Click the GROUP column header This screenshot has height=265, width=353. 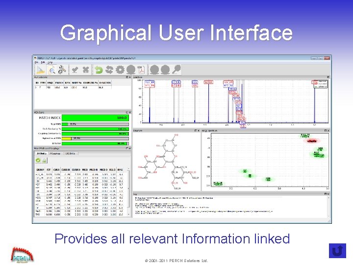(x=40, y=170)
